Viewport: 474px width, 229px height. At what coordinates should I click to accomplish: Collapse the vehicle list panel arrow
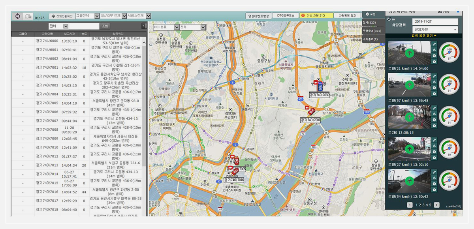pos(144,26)
